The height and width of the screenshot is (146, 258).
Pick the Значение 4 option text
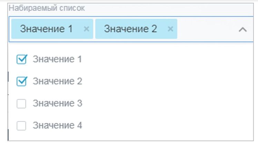(57, 125)
